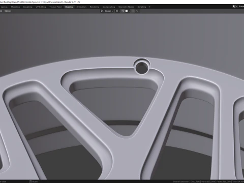This screenshot has height=183, width=244.
Task: Switch to the Compositing workspace tab
Action: pyautogui.click(x=109, y=7)
